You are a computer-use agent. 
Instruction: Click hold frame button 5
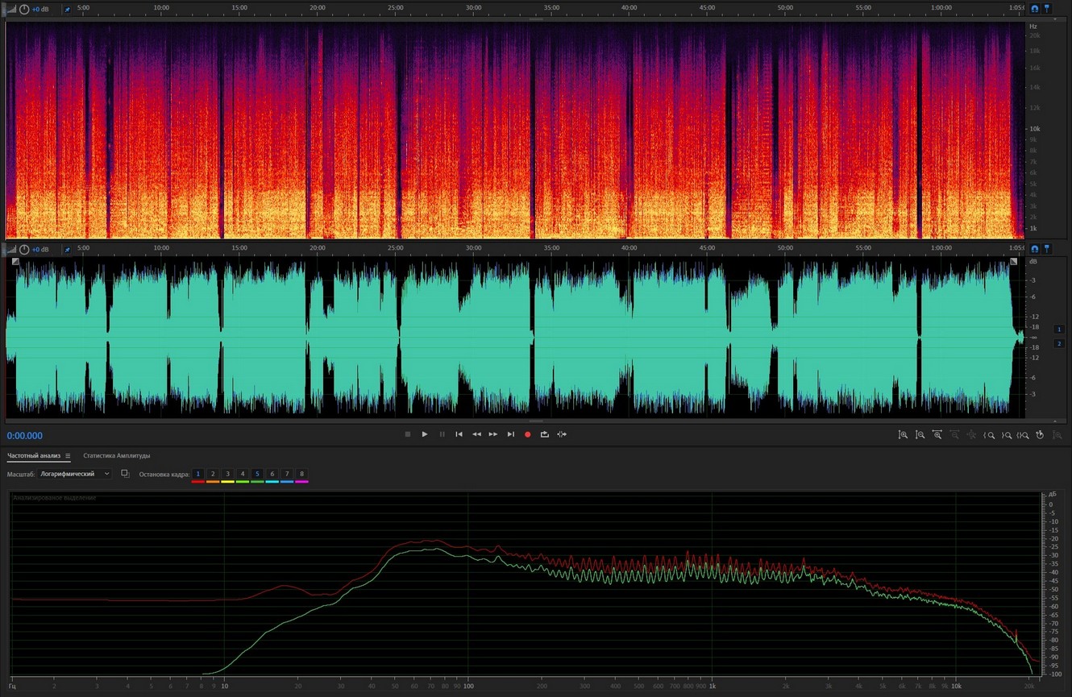tap(257, 474)
